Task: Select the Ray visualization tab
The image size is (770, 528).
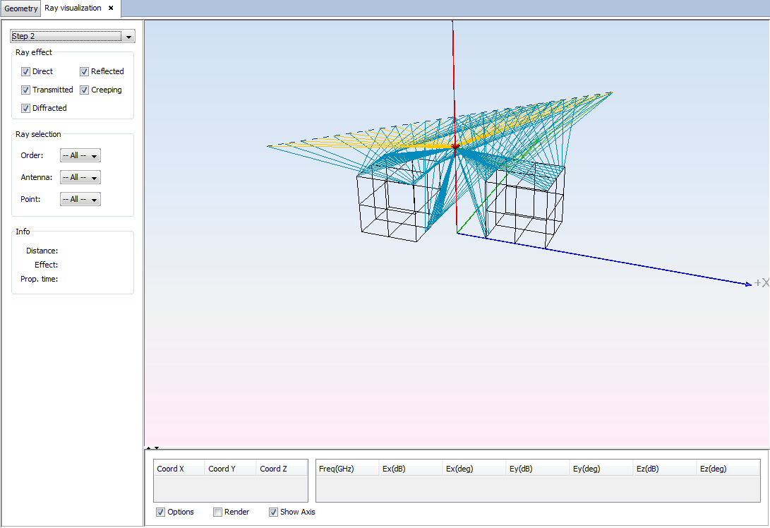Action: click(73, 8)
